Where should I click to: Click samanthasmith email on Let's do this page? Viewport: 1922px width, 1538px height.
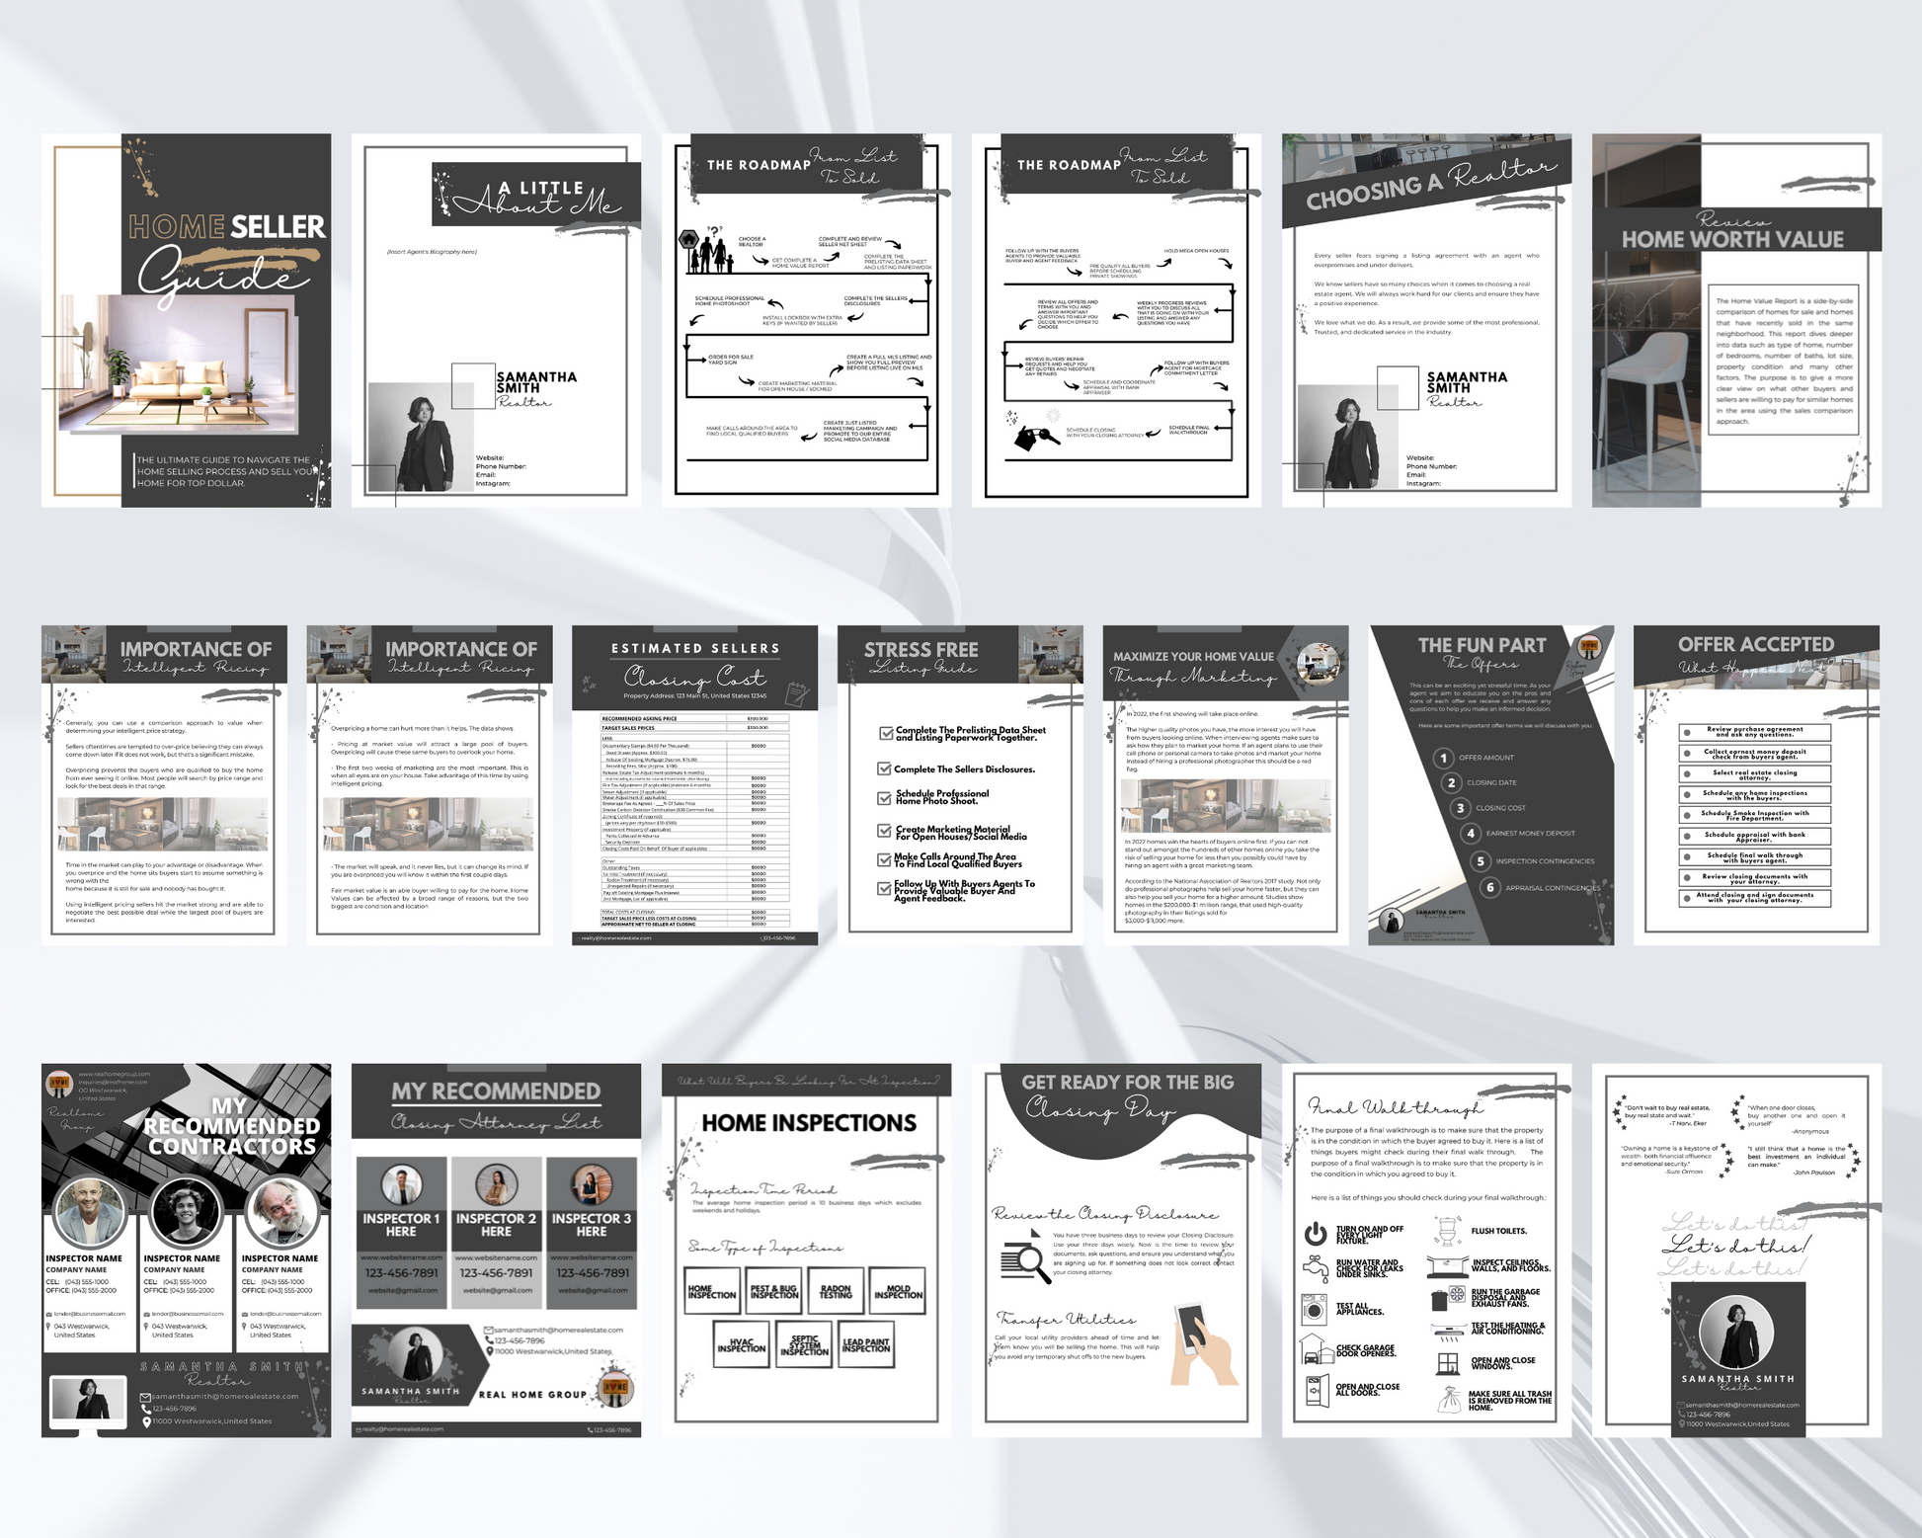(x=1742, y=1404)
